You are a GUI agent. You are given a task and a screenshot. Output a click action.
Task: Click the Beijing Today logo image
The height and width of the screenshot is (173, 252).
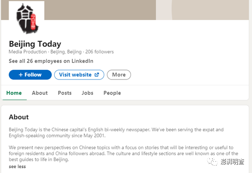[x=27, y=19]
